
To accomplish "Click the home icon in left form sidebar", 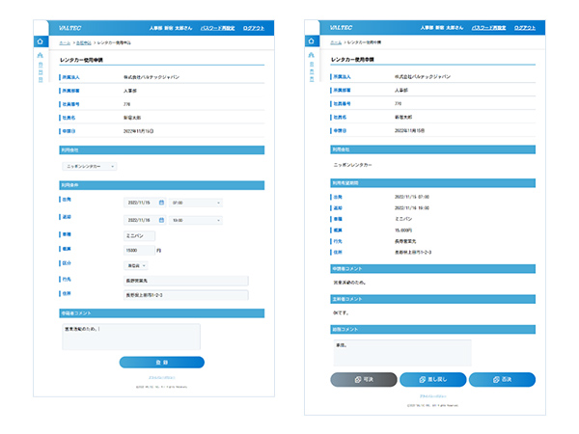I will (40, 42).
